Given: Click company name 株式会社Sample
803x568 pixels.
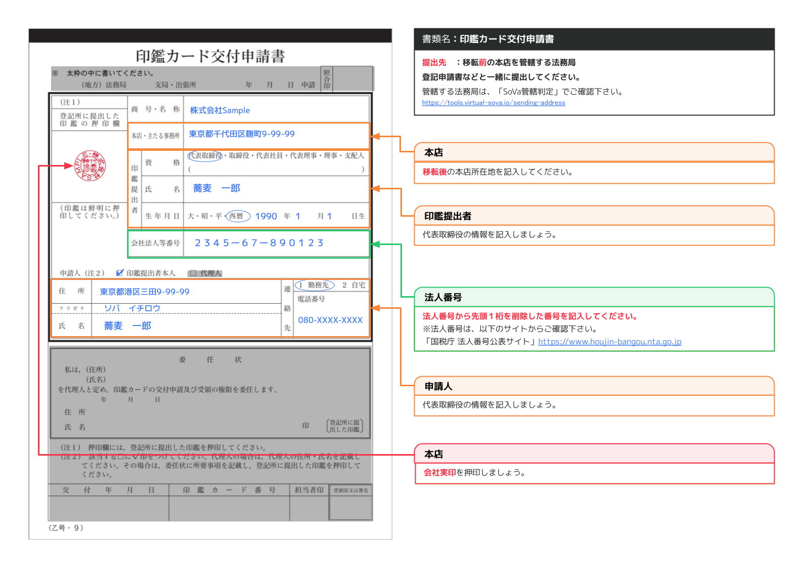Looking at the screenshot, I should tap(220, 110).
